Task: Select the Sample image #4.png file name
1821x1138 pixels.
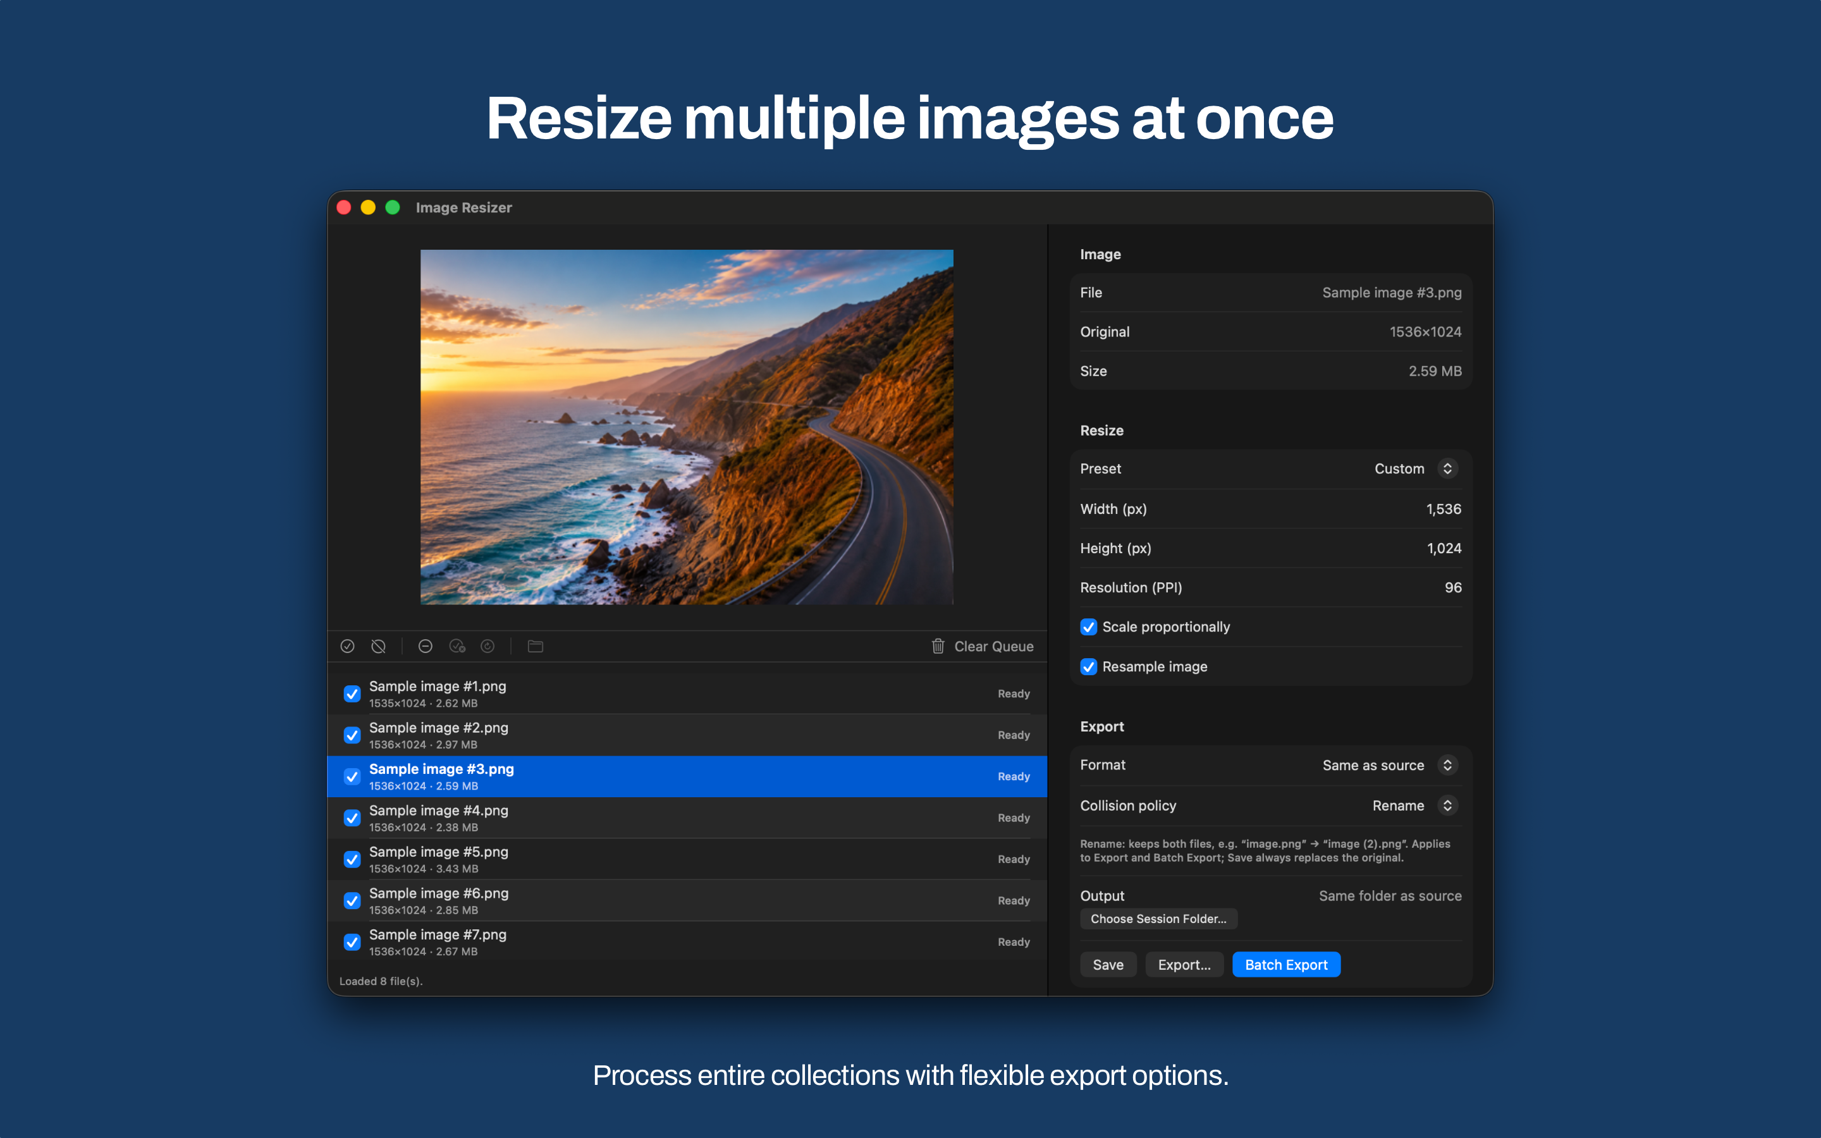Action: click(439, 811)
